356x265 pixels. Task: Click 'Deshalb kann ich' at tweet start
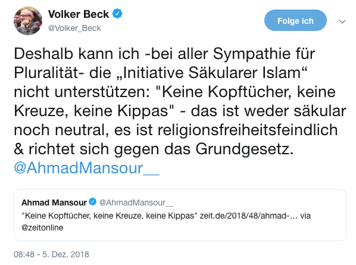(x=77, y=54)
